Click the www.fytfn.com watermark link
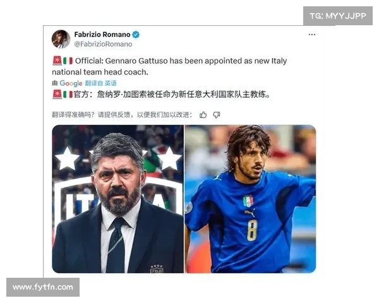 click(x=43, y=287)
